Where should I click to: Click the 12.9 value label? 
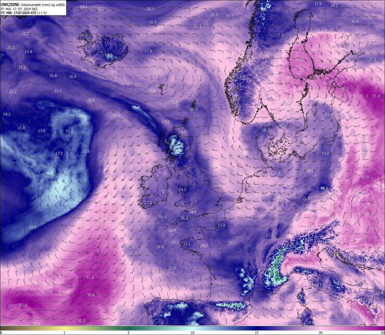pos(32,227)
